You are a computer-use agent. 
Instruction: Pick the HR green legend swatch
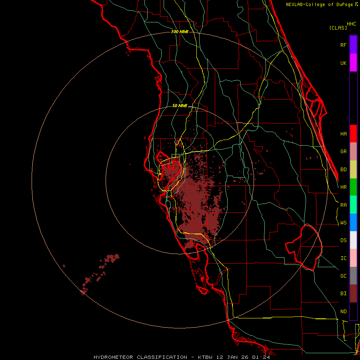353,187
